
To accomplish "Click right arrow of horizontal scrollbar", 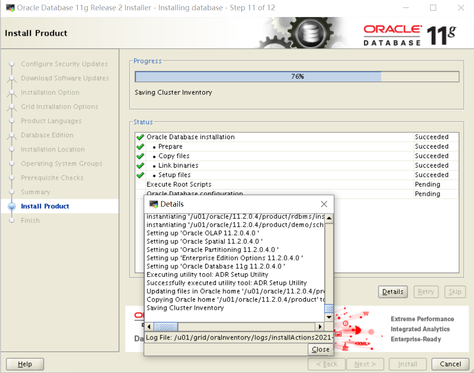I will [320, 327].
